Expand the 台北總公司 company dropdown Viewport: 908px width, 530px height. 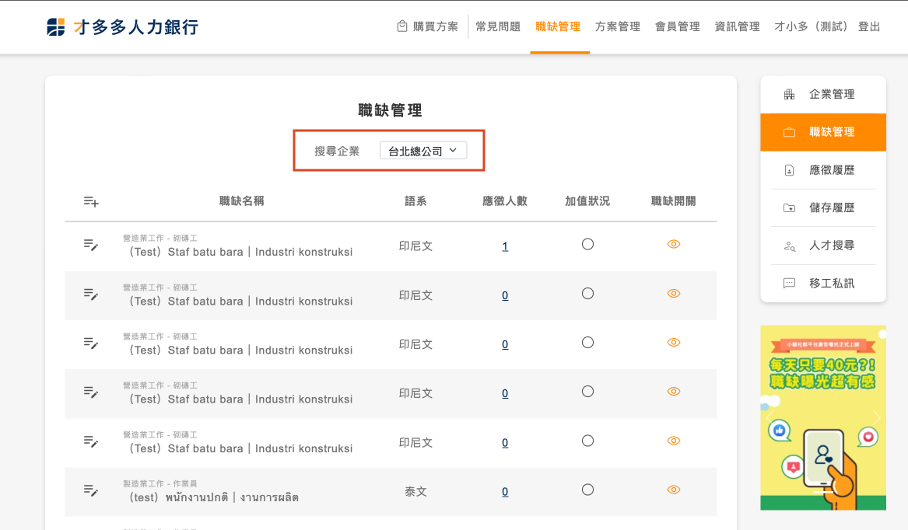pyautogui.click(x=423, y=151)
